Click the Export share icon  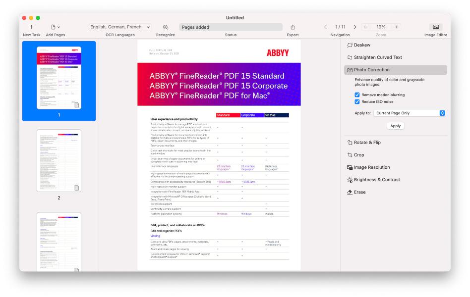pos(293,27)
